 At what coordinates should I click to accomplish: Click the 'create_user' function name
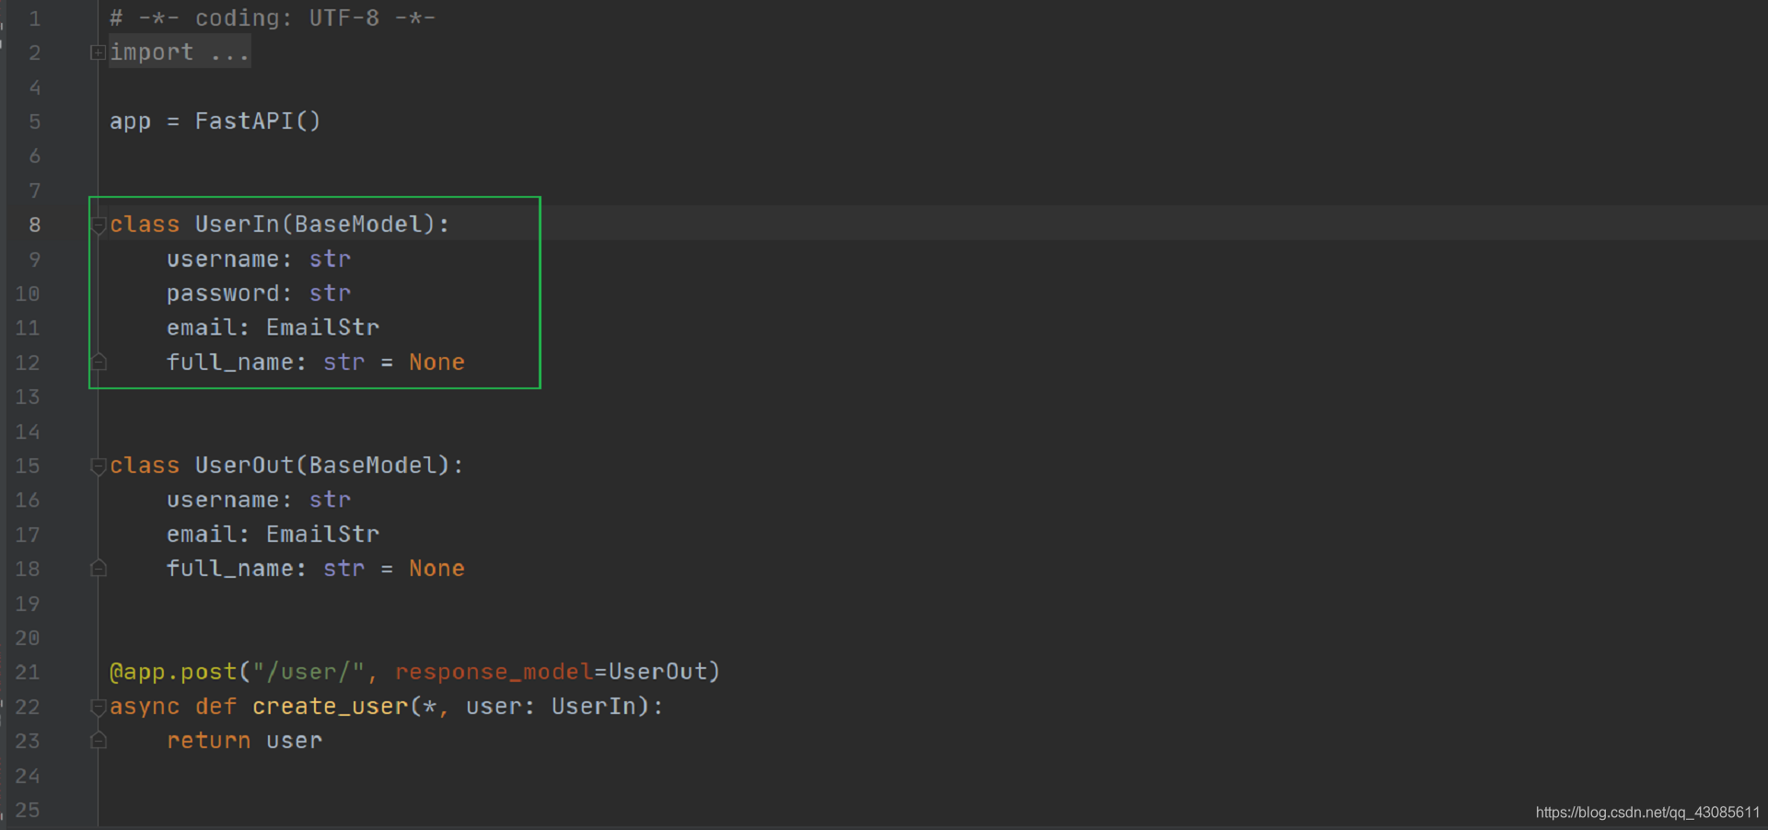330,707
